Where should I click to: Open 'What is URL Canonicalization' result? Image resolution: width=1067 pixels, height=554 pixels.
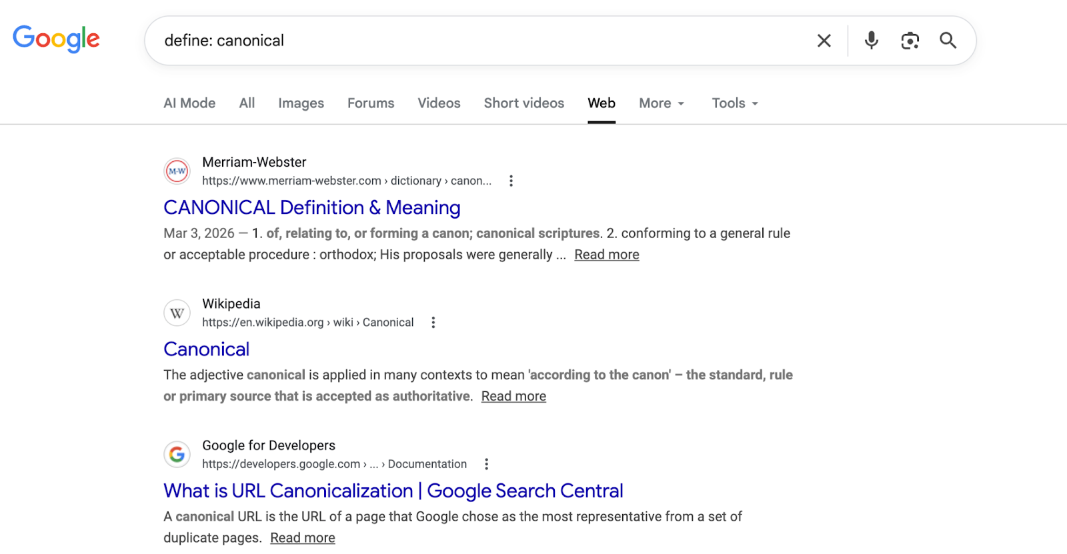coord(393,491)
